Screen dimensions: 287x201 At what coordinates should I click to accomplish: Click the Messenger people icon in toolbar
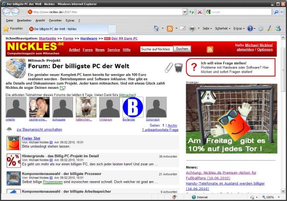279,29
